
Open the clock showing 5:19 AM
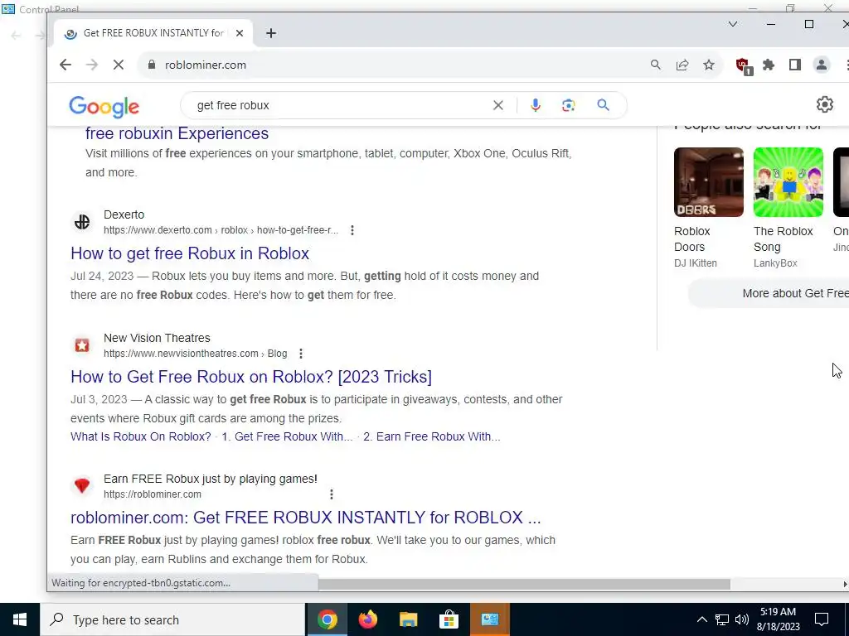pyautogui.click(x=778, y=619)
